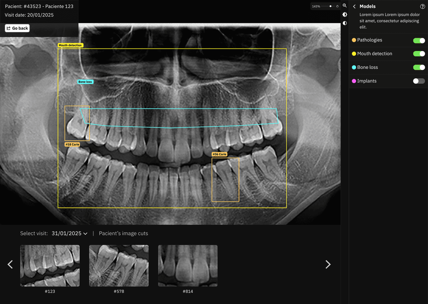
Task: Open image cut thumbnail #814
Action: pos(188,266)
